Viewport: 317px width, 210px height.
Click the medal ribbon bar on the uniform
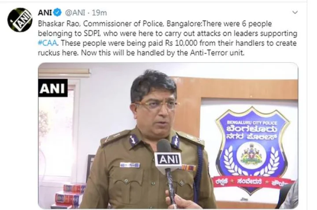(188, 167)
